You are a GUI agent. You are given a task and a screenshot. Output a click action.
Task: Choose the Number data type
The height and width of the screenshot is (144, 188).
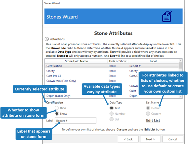[x=112, y=114]
